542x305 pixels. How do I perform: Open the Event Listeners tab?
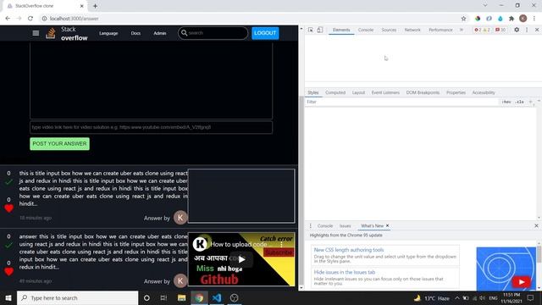point(385,92)
